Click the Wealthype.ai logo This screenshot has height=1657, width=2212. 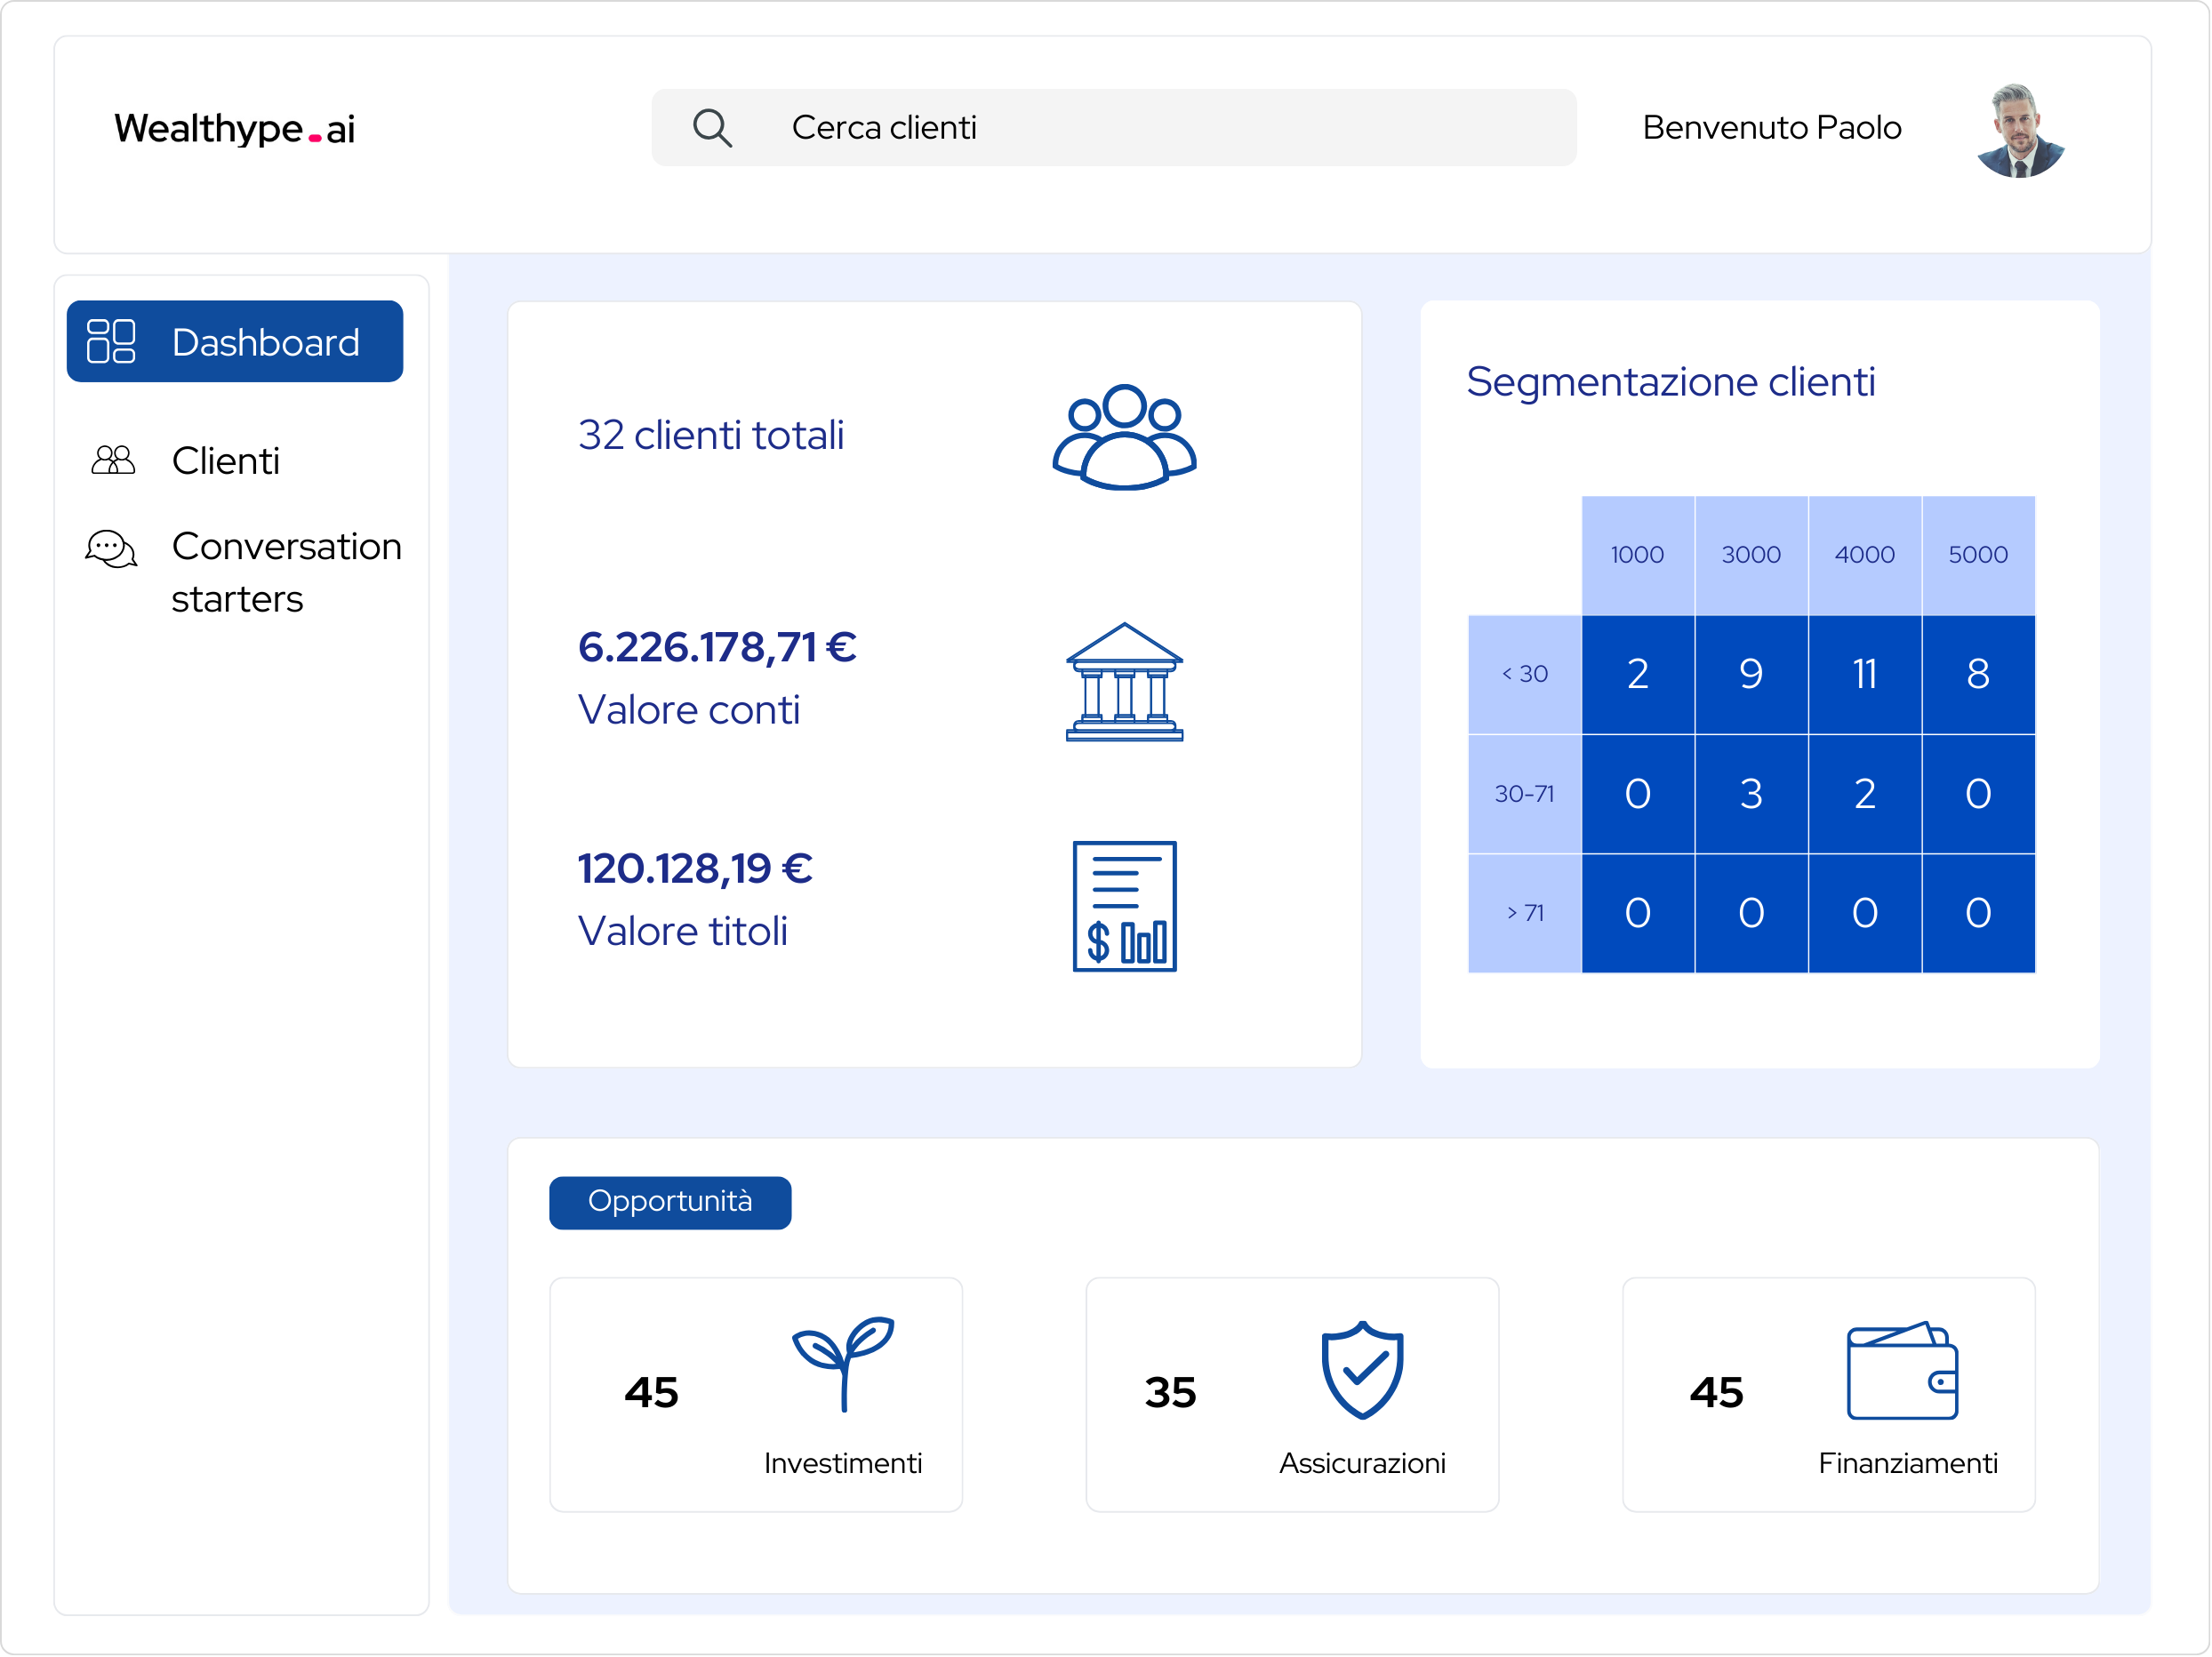[x=235, y=129]
